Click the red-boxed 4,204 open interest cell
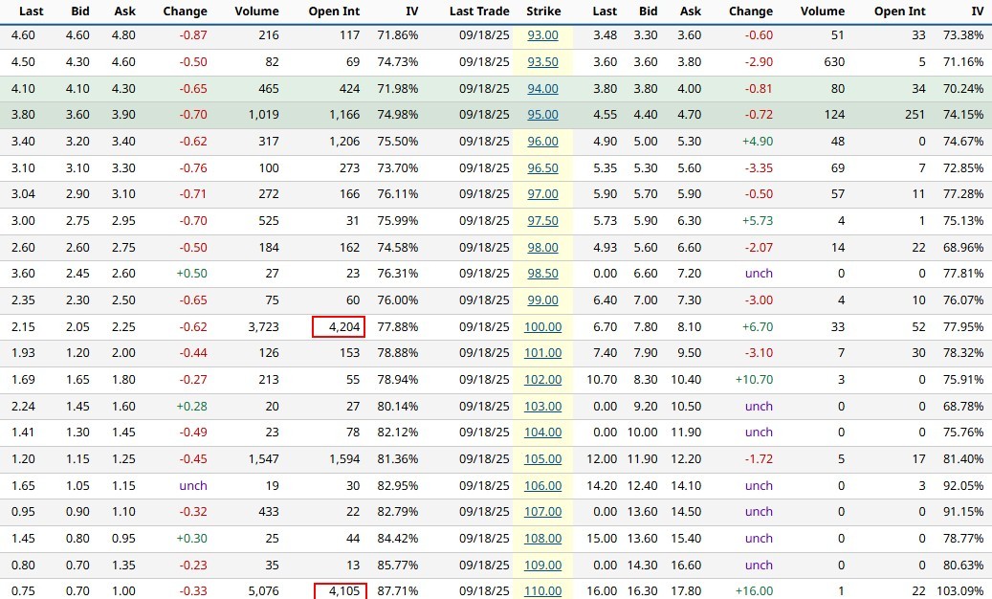 click(x=339, y=327)
